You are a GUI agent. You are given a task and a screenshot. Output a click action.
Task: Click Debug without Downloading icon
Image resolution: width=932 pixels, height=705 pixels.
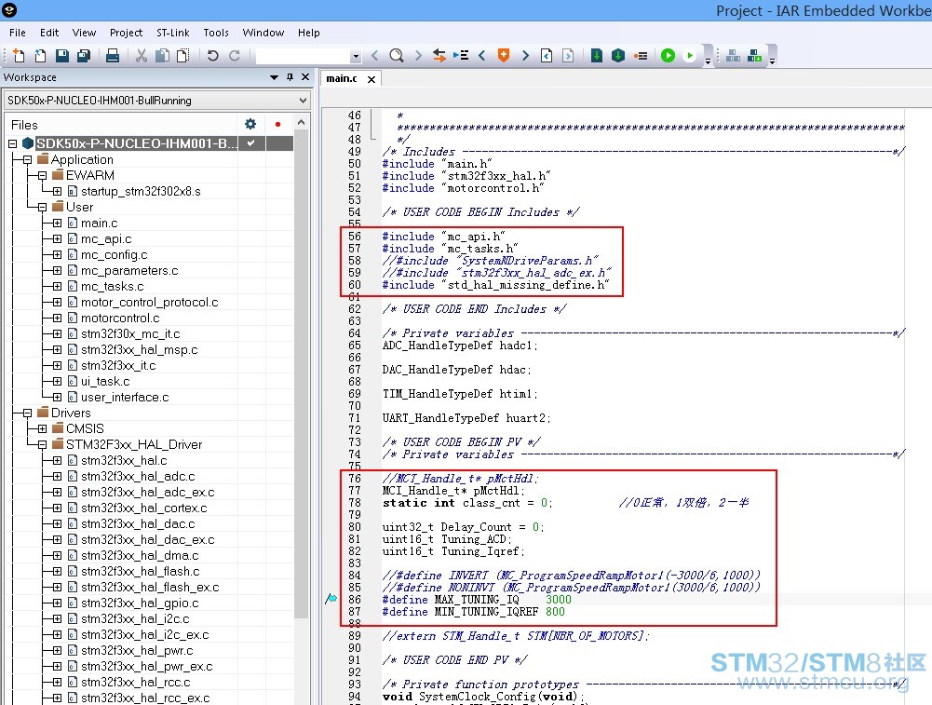coord(690,56)
